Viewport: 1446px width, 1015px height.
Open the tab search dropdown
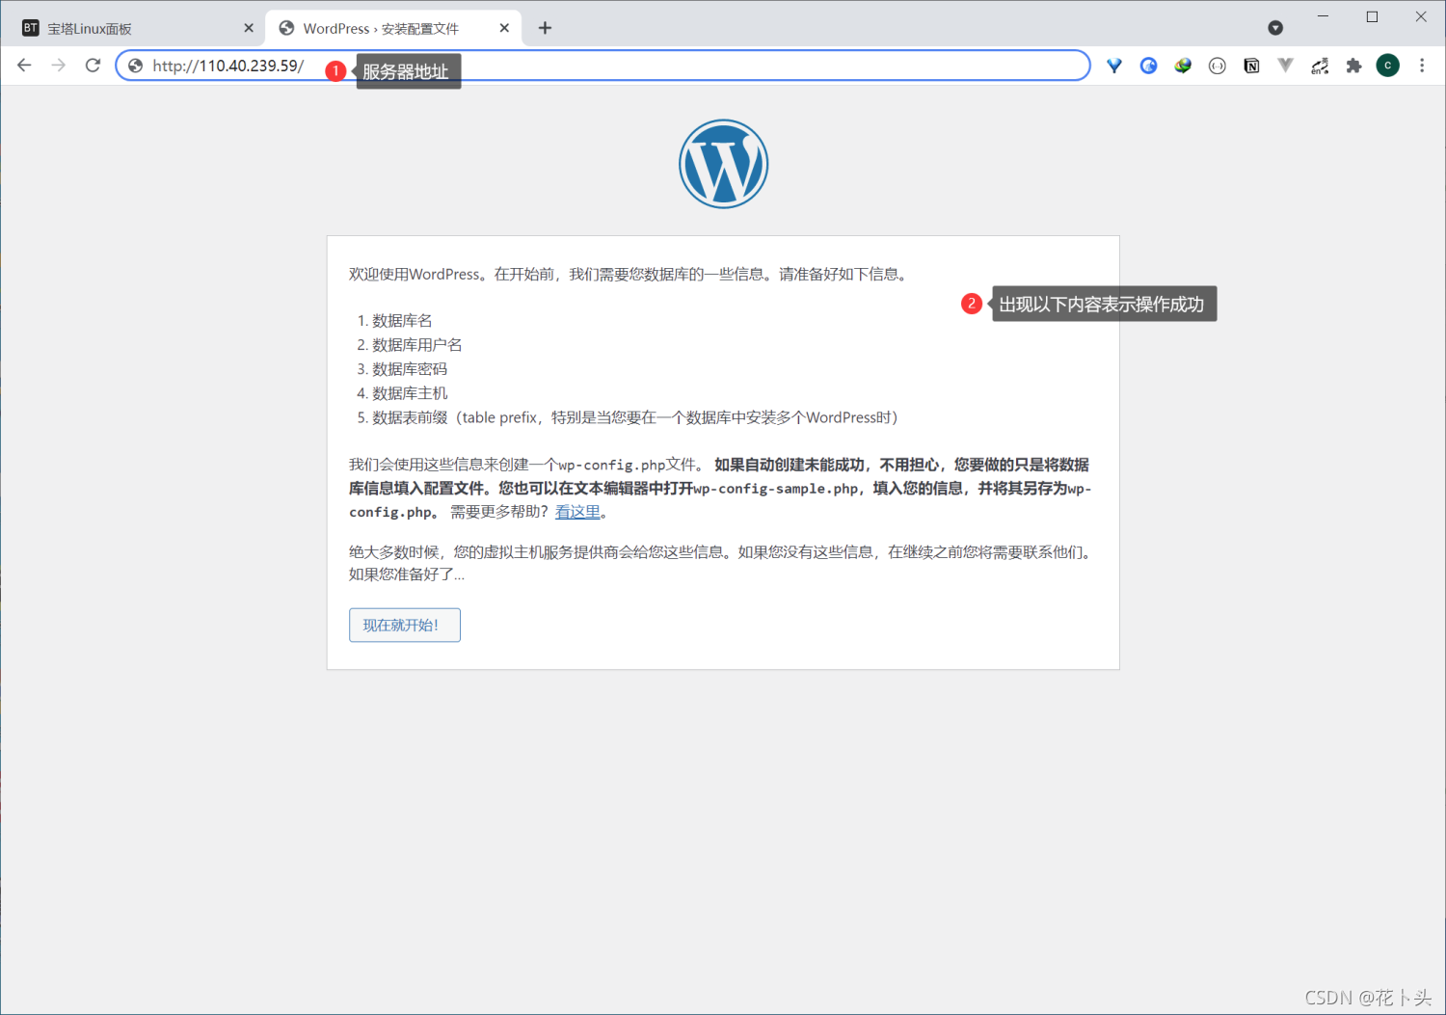click(1275, 28)
